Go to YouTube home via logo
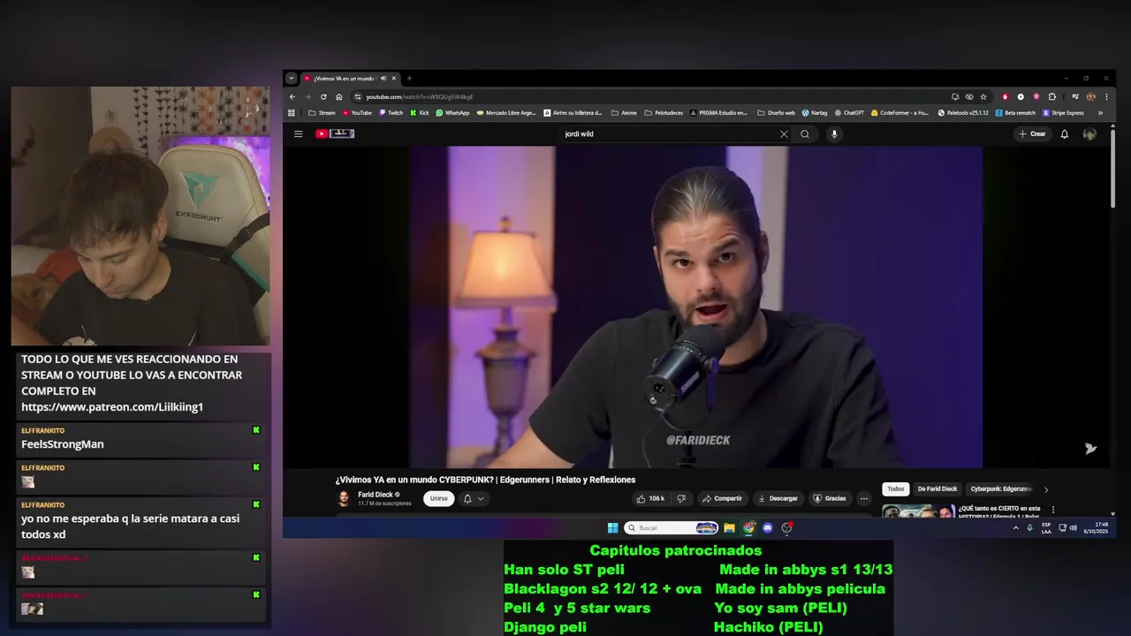This screenshot has width=1131, height=636. click(335, 134)
